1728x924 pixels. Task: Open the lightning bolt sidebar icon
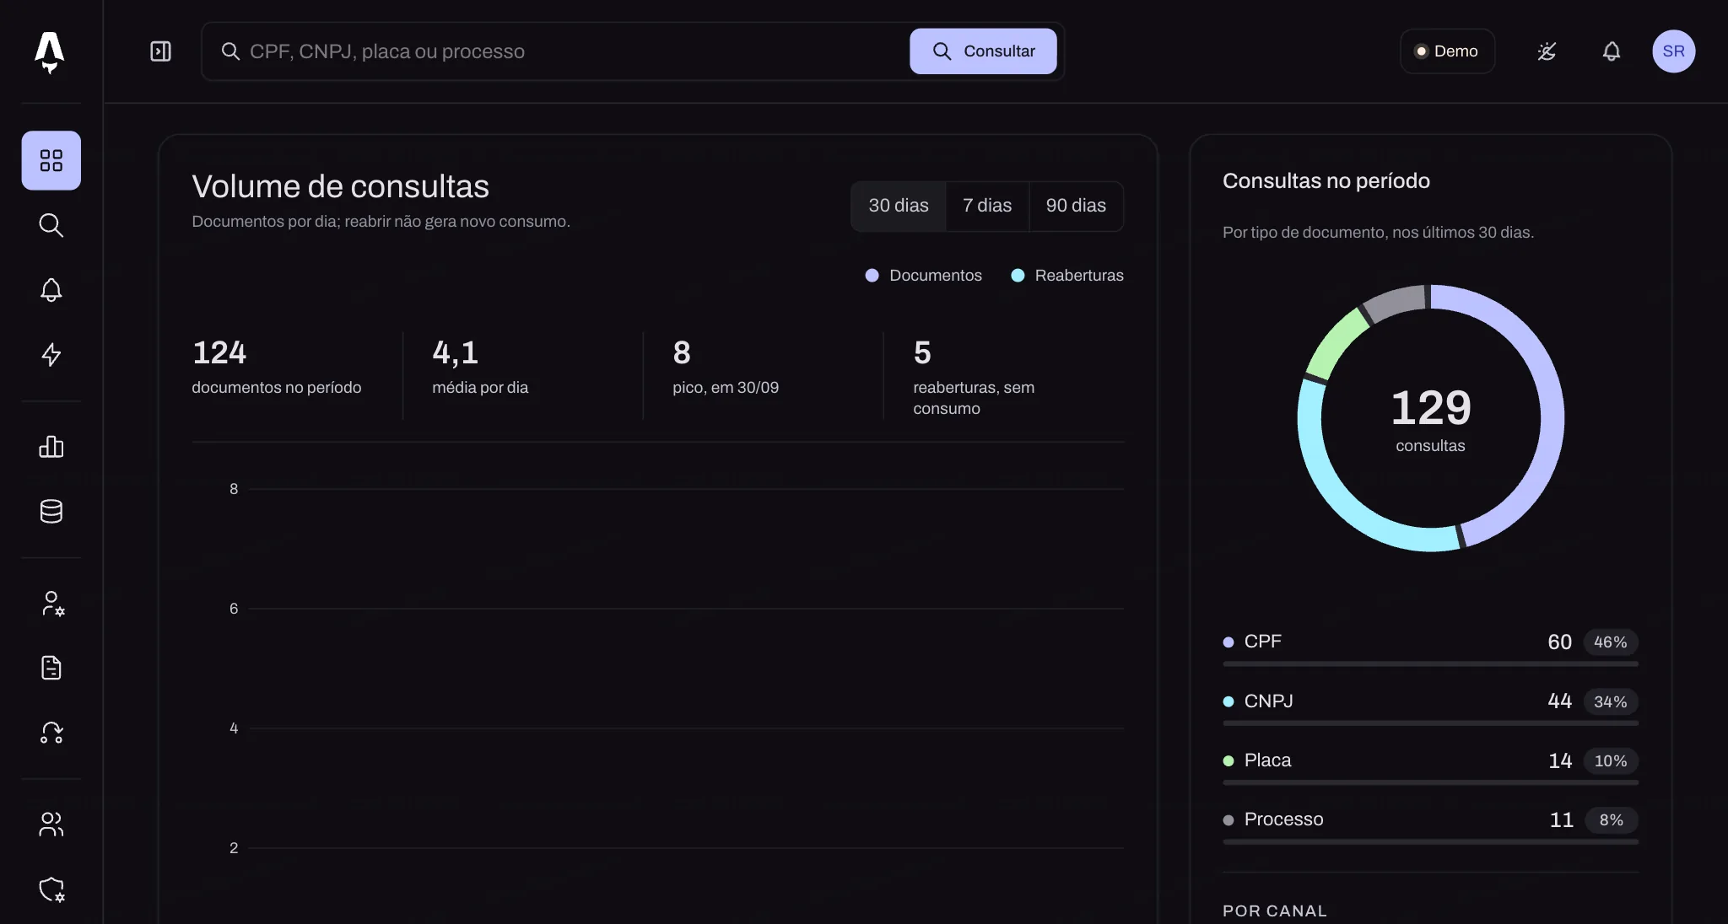tap(51, 354)
